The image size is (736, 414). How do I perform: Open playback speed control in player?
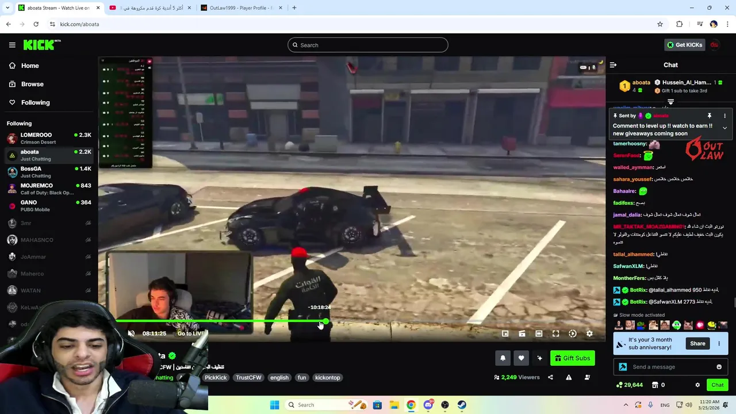pos(573,333)
